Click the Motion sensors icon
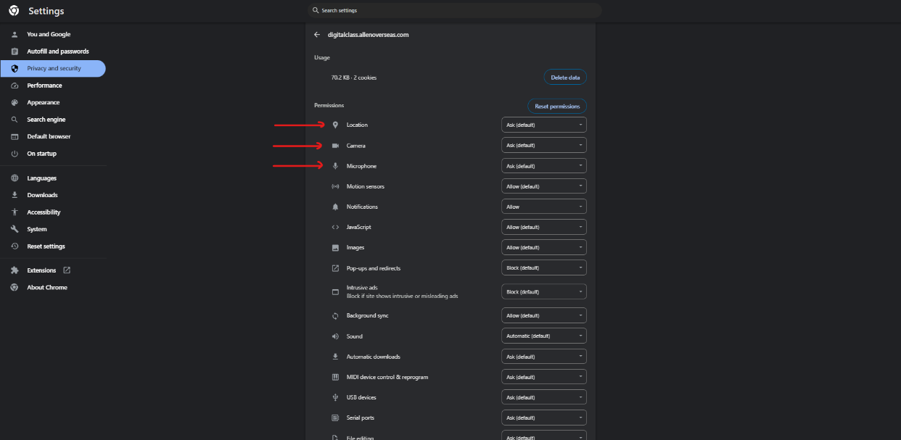 335,186
